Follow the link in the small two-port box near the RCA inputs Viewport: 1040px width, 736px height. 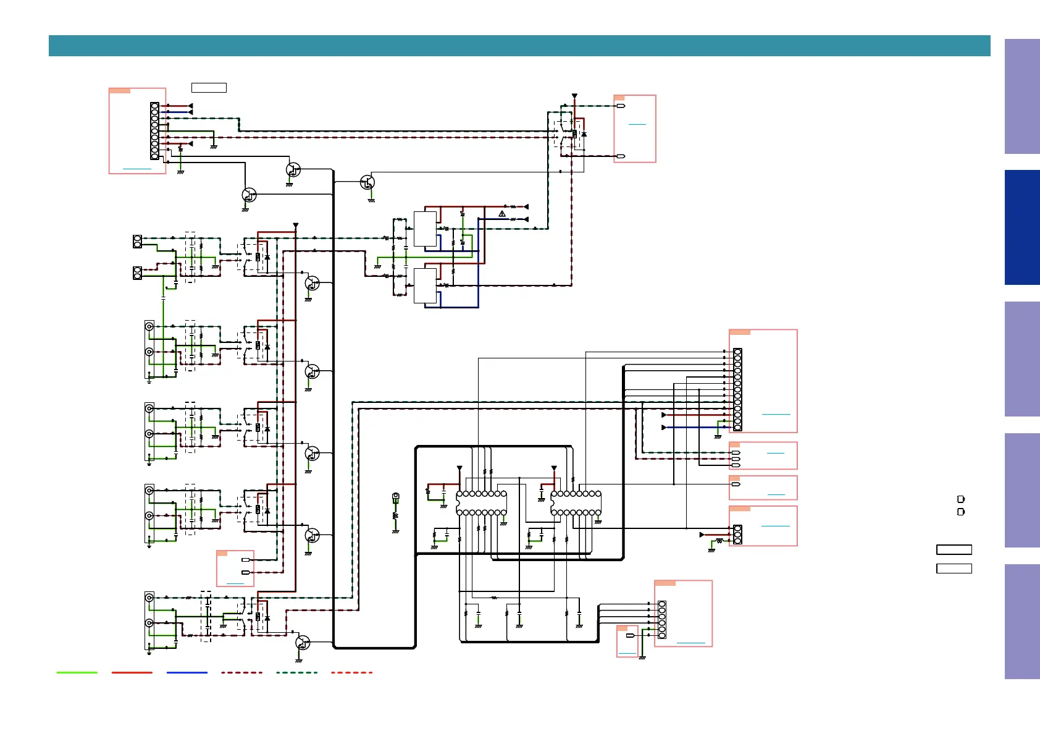point(235,583)
